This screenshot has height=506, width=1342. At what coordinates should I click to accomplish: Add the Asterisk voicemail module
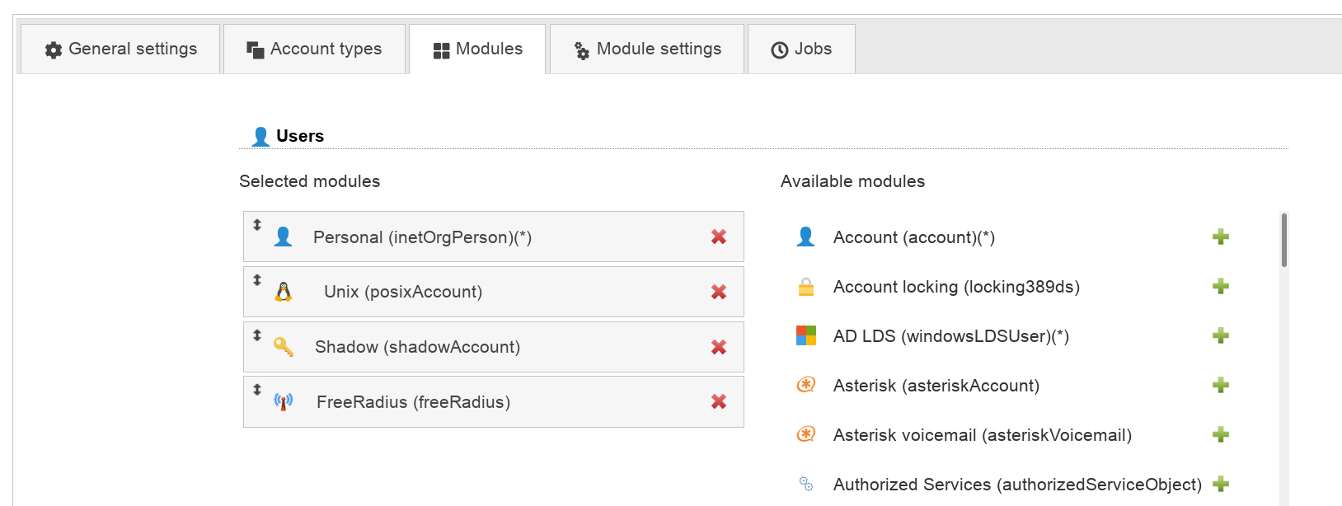coord(1221,435)
